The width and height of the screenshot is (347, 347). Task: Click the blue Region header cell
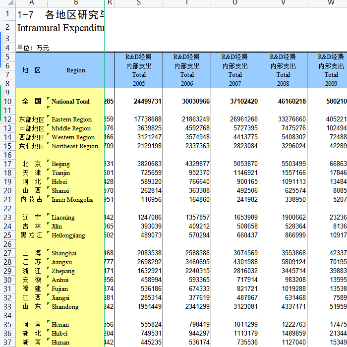(76, 70)
